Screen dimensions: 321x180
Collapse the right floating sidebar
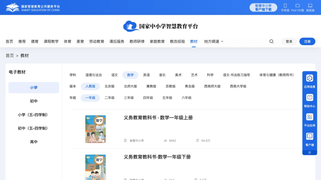[x=309, y=152]
